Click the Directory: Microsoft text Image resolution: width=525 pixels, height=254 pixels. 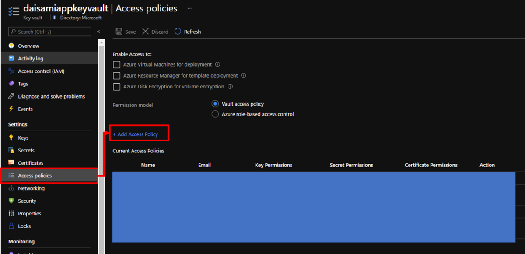[80, 18]
